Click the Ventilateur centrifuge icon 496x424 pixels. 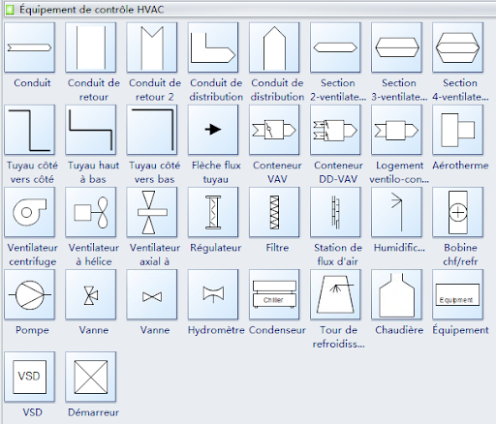(x=29, y=212)
